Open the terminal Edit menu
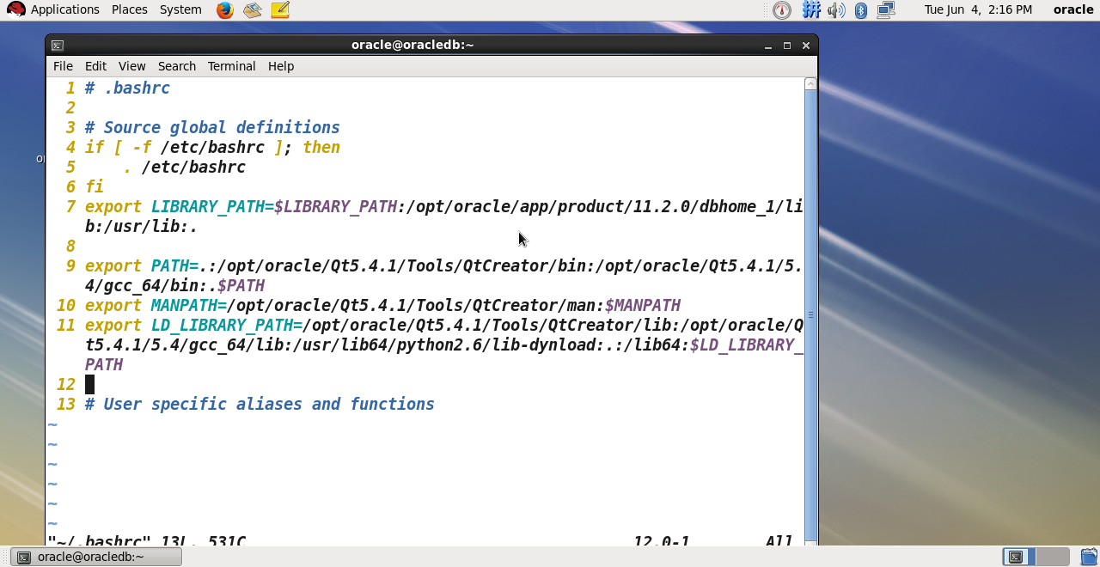The width and height of the screenshot is (1100, 567). point(95,66)
